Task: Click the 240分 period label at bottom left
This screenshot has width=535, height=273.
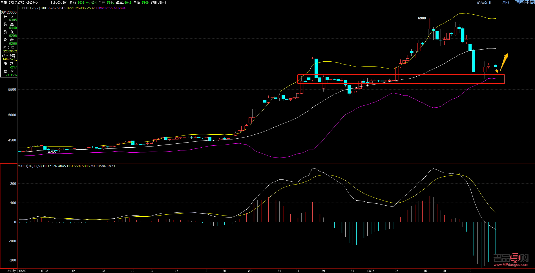Action: pyautogui.click(x=11, y=271)
